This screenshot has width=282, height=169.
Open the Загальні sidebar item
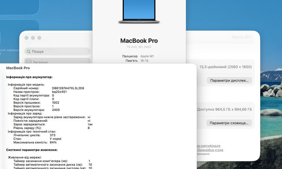pos(57,61)
